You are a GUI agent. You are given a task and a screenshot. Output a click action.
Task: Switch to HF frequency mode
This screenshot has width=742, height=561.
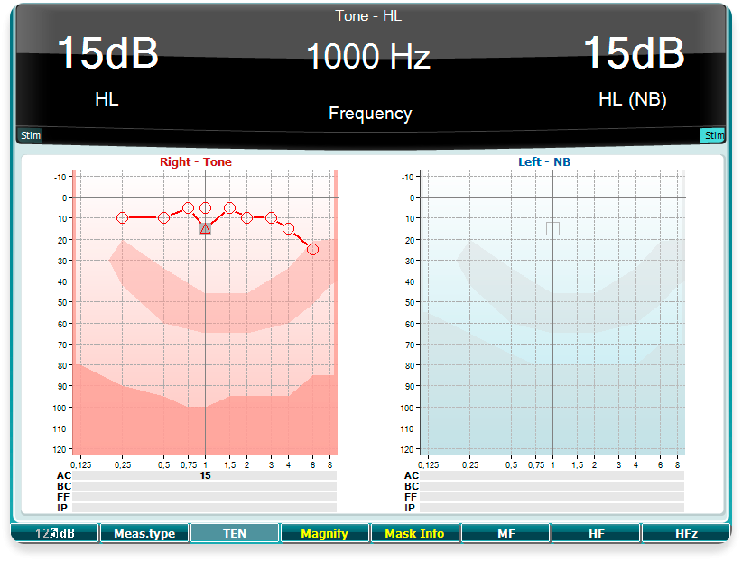click(x=596, y=534)
